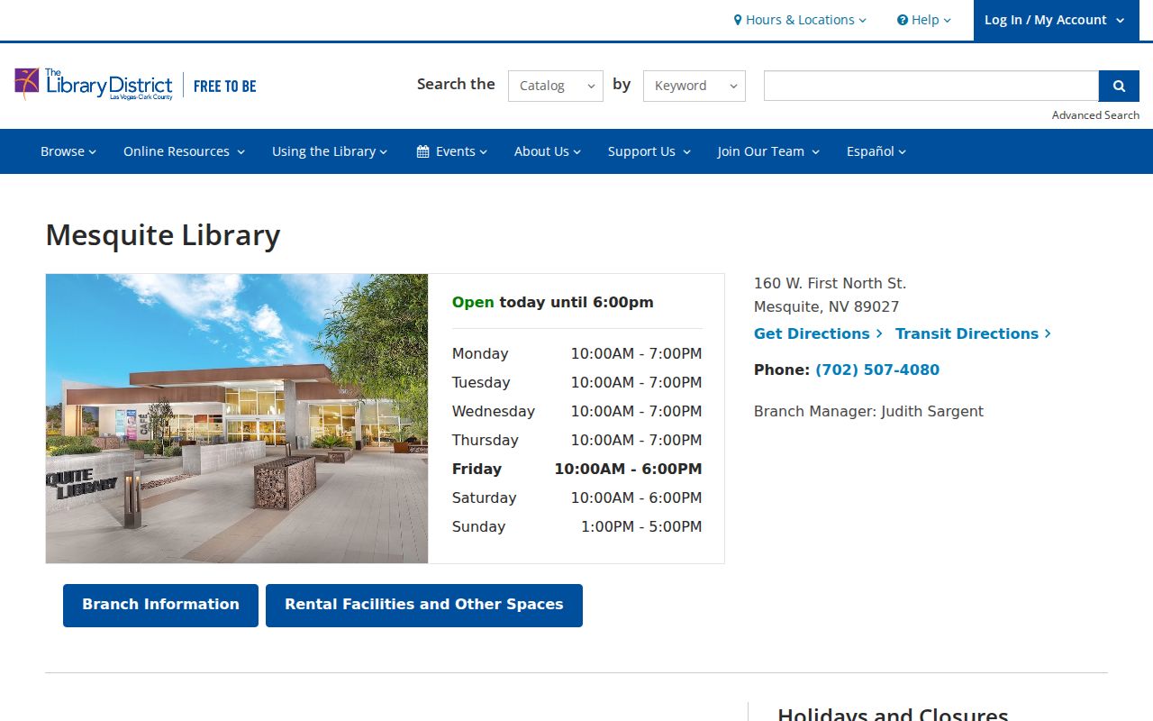Expand Hours & Locations dropdown
This screenshot has width=1153, height=721.
tap(800, 20)
